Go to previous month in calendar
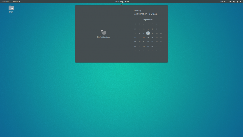This screenshot has width=243, height=137. coord(135,19)
